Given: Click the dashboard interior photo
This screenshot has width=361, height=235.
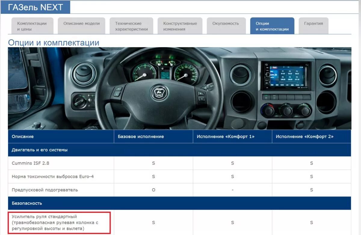Looking at the screenshot, I should tap(179, 88).
